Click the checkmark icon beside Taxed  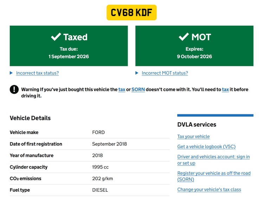click(x=56, y=37)
